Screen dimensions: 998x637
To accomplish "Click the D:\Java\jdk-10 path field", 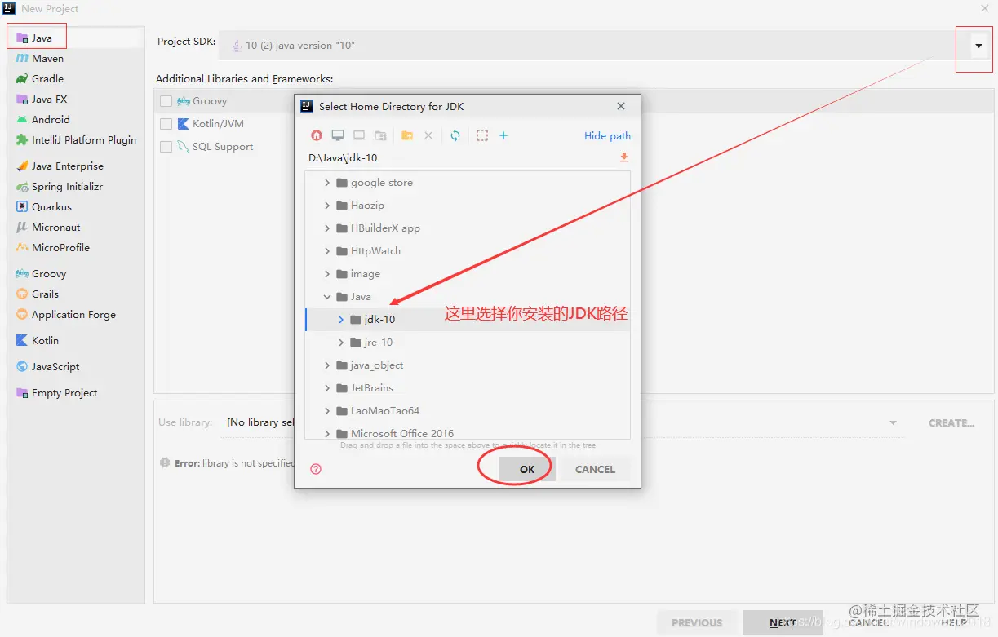I will click(461, 158).
